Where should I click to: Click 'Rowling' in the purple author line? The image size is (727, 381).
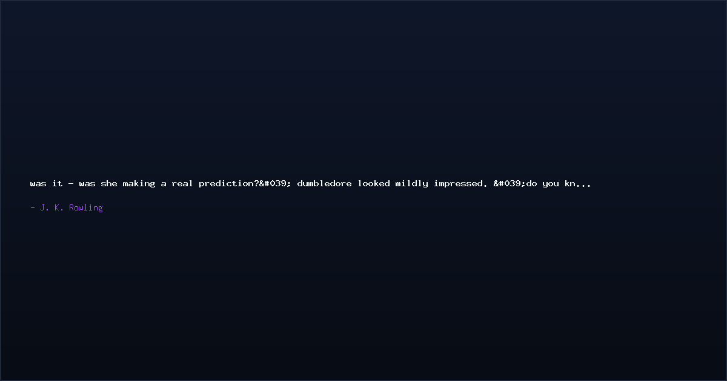click(86, 207)
